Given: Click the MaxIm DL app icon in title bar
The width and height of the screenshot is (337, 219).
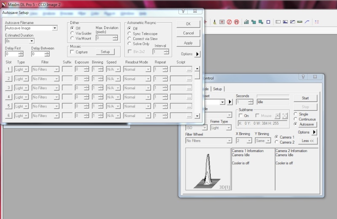Looking at the screenshot, I should [4, 4].
